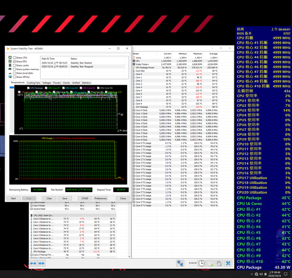Click the Uncore Ratio row icon
This screenshot has height=278, width=292.
32,209
